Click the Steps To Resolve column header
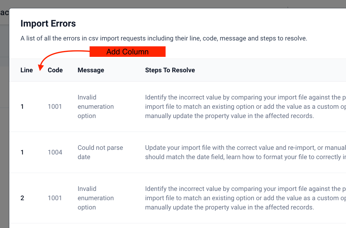 [170, 70]
